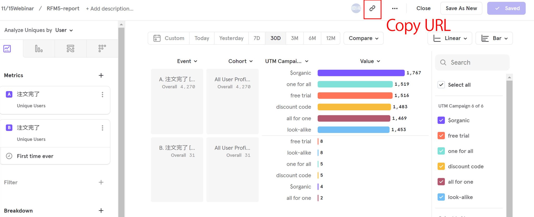Open the three-dot more options menu
The height and width of the screenshot is (217, 534).
395,8
